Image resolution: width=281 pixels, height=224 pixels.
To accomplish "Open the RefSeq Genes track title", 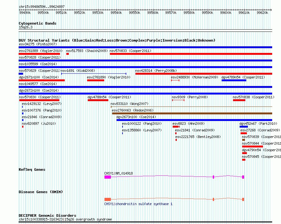I will pos(32,169).
